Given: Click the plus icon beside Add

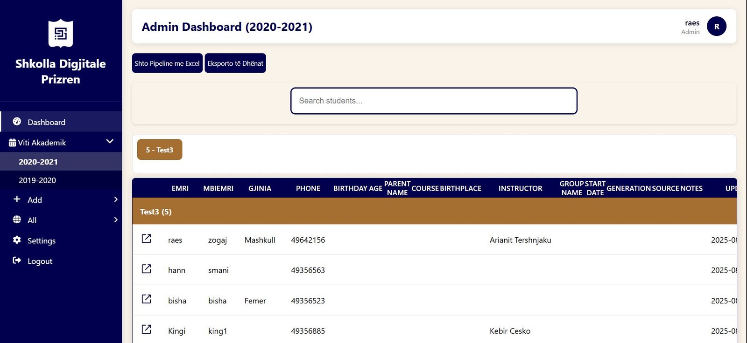Looking at the screenshot, I should click(x=17, y=199).
